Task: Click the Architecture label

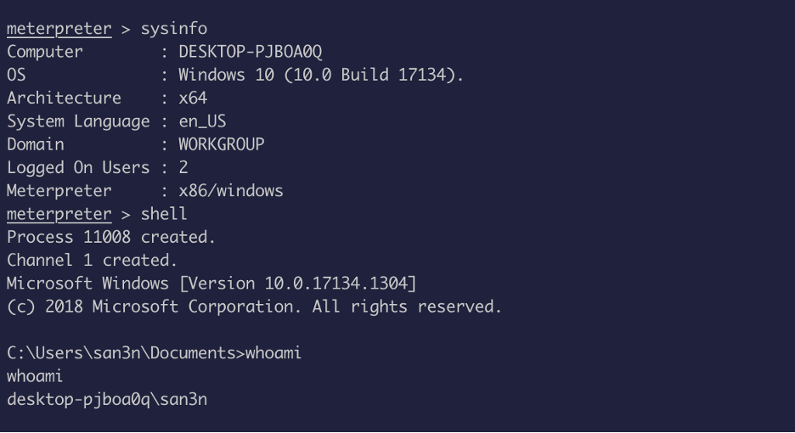Action: coord(64,98)
